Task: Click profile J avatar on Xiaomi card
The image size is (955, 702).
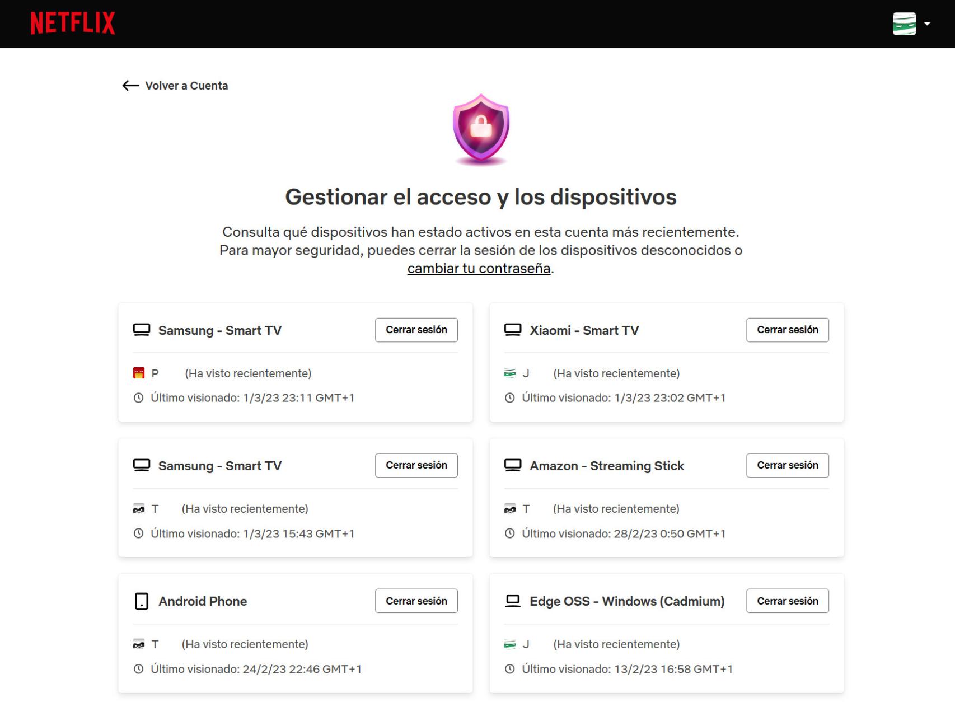Action: 510,373
